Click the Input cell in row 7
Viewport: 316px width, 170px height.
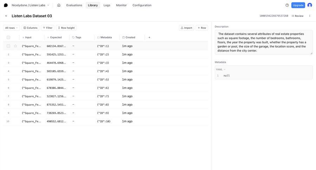[x=32, y=96]
